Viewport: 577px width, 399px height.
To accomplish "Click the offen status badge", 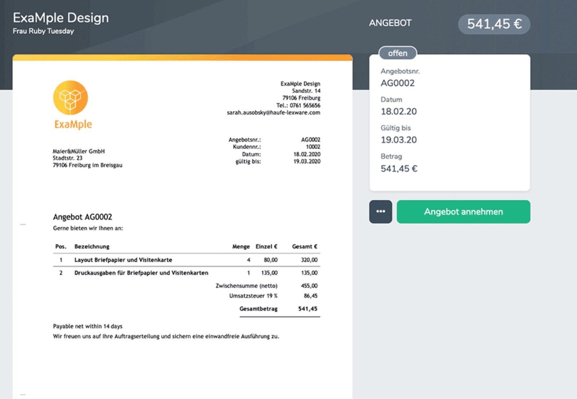I will [x=398, y=53].
